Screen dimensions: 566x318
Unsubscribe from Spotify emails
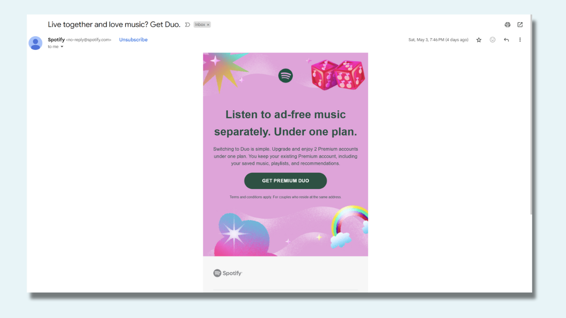click(133, 40)
